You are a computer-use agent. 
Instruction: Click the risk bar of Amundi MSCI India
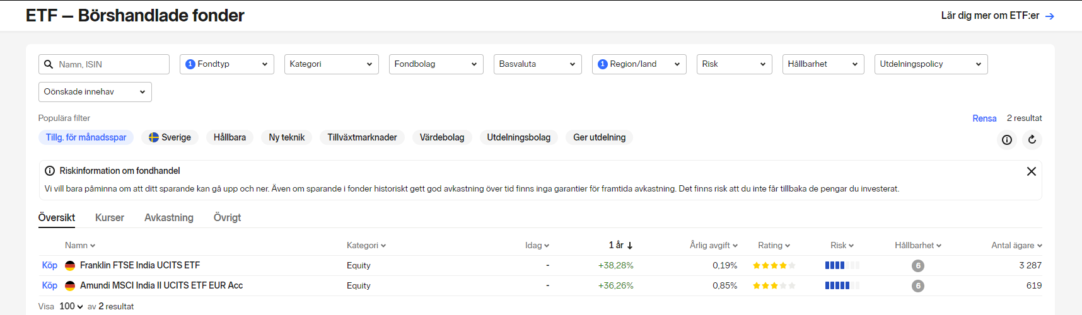[842, 286]
